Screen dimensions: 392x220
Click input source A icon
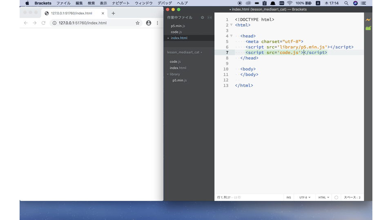[x=318, y=3]
